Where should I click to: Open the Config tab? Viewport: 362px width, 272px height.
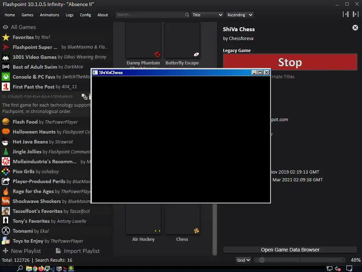coord(86,15)
